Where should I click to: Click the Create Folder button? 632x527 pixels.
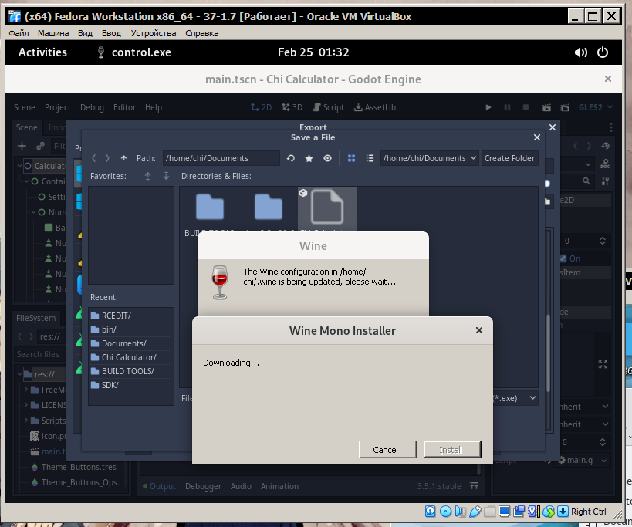tap(509, 158)
